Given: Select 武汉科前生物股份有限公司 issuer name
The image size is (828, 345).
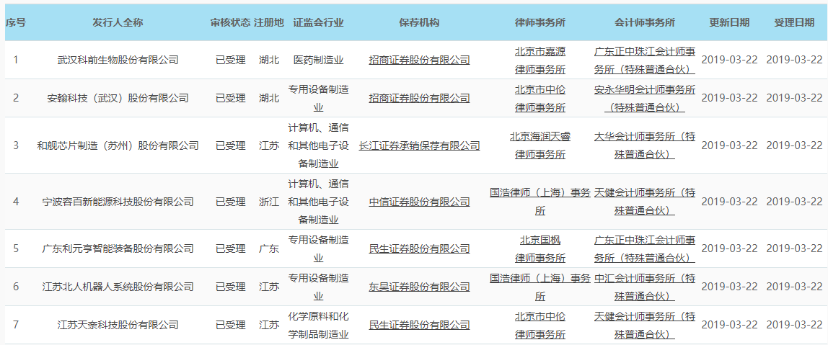Looking at the screenshot, I should click(118, 60).
